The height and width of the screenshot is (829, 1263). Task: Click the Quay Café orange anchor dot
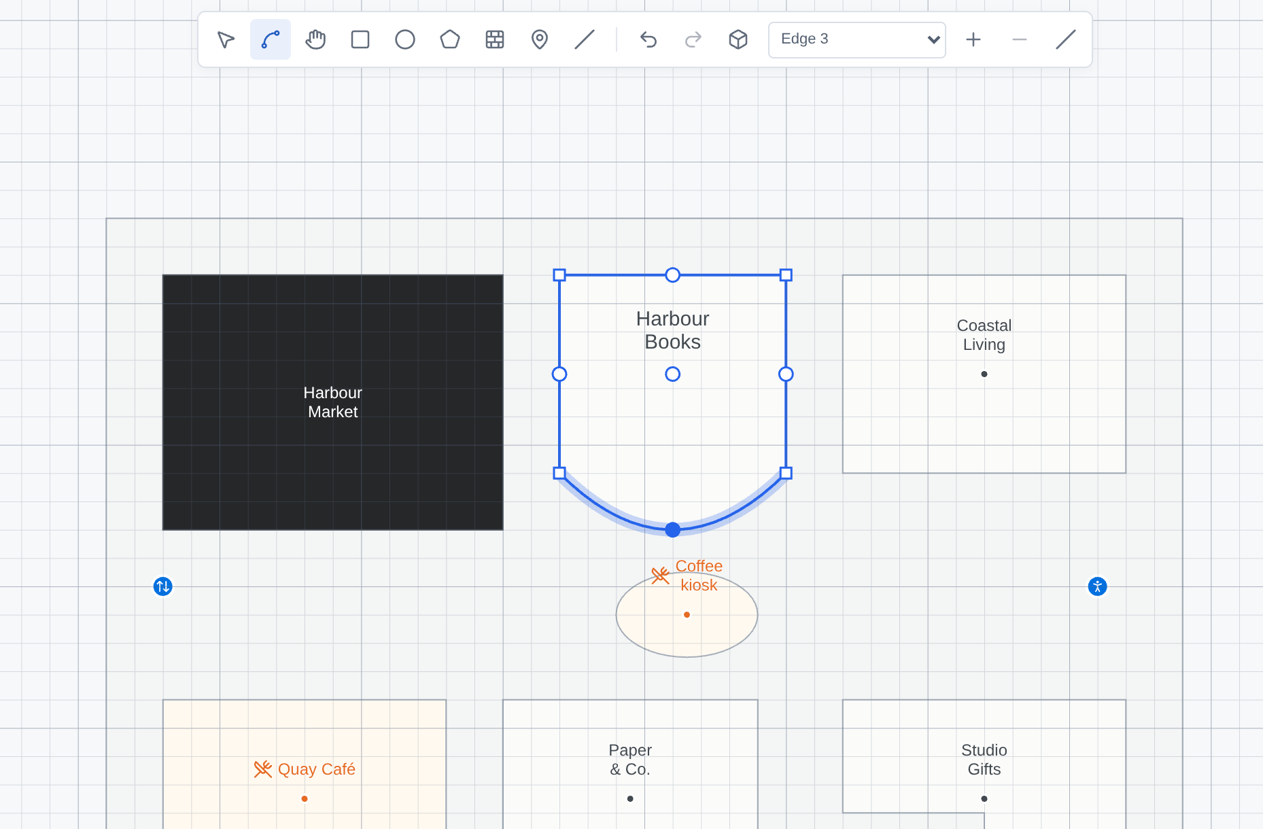pyautogui.click(x=305, y=799)
